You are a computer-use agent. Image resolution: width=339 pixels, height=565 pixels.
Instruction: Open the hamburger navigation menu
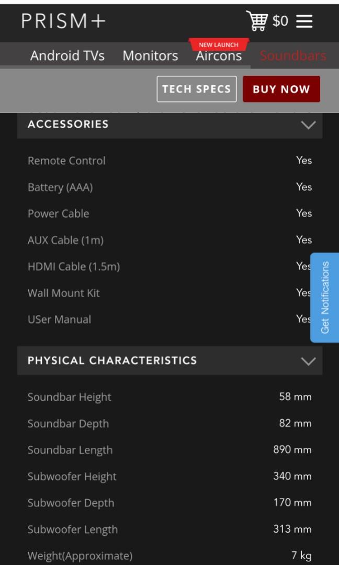click(304, 21)
